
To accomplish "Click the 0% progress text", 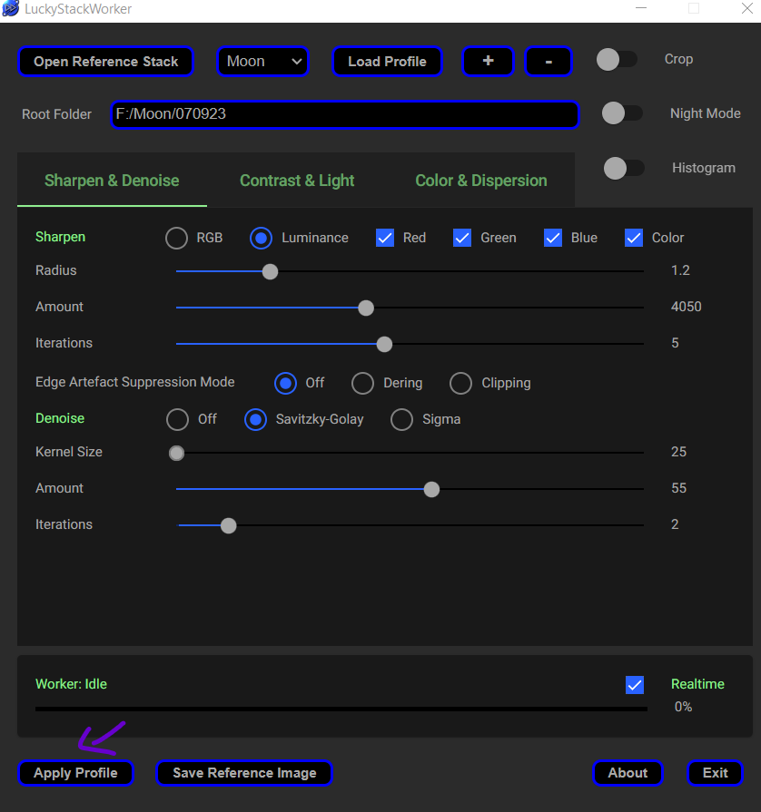I will tap(683, 707).
